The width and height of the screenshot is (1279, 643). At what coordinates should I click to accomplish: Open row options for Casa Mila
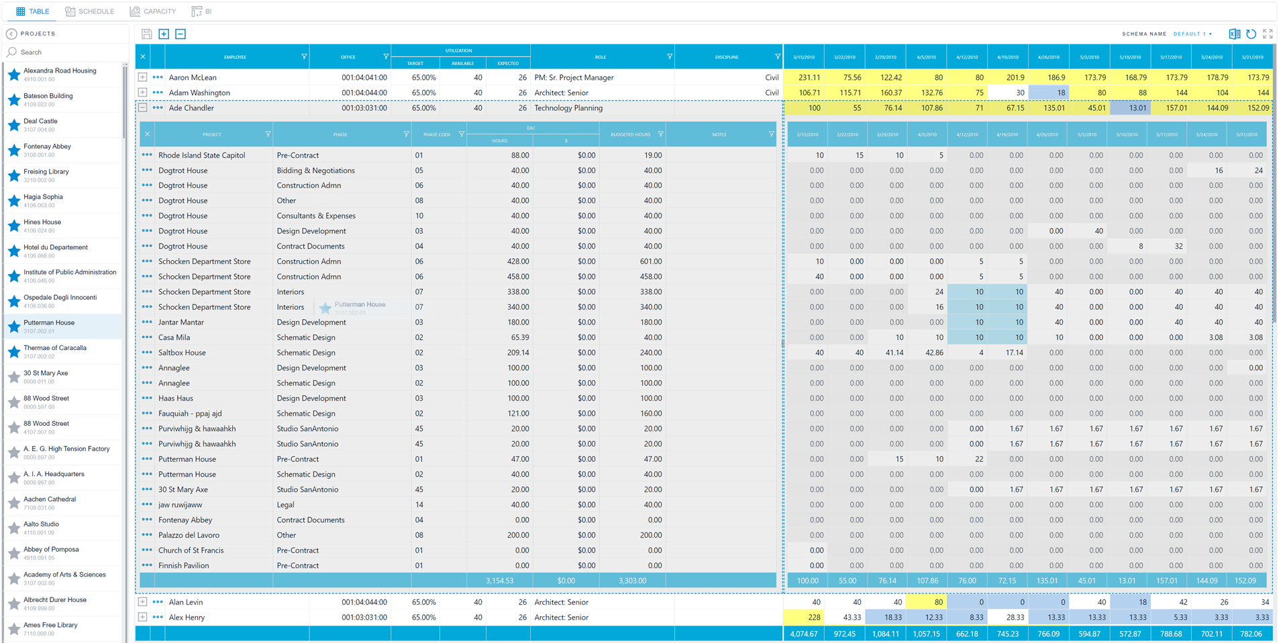147,337
